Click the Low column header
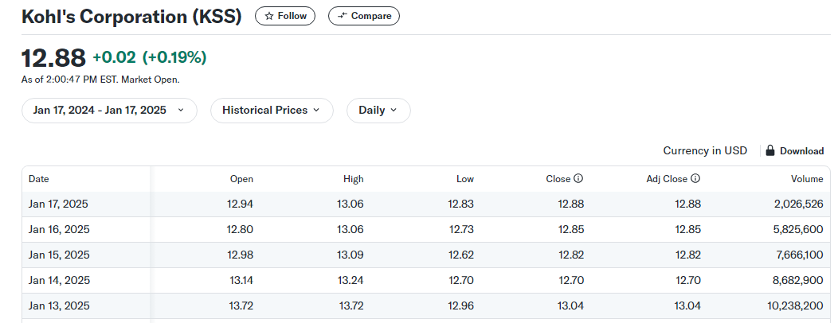Viewport: 834px width, 323px height. 465,179
